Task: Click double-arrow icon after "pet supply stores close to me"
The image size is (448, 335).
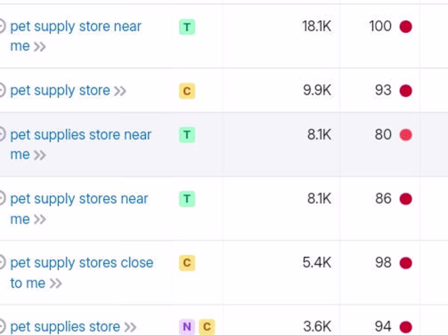Action: (x=56, y=283)
